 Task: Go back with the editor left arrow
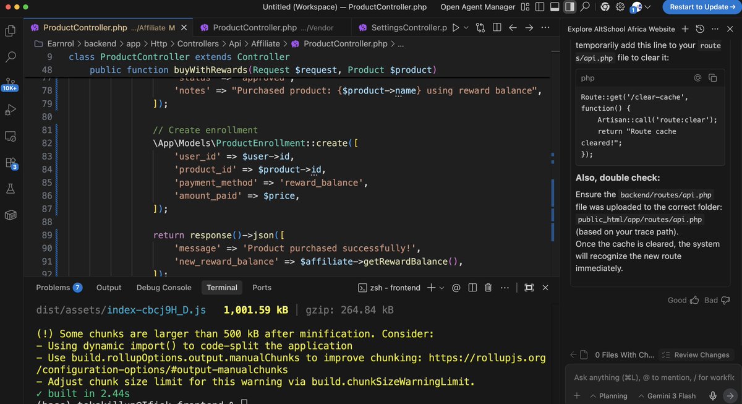(x=513, y=28)
